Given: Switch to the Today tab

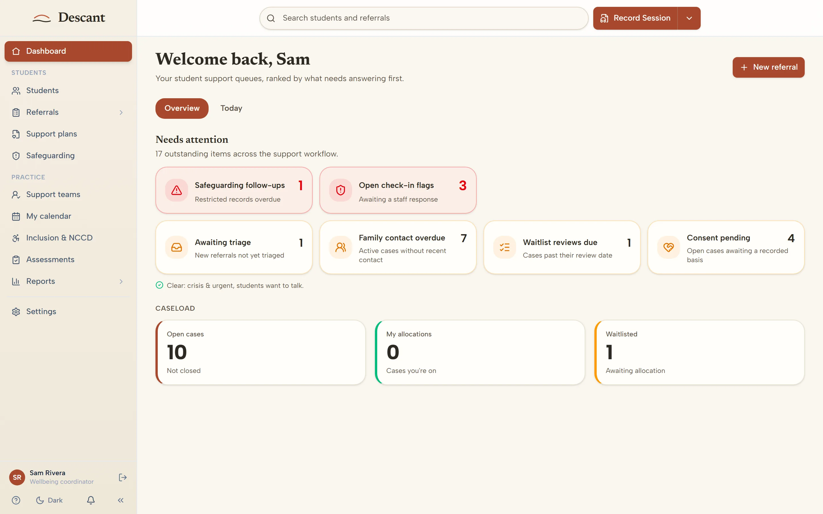Looking at the screenshot, I should pyautogui.click(x=231, y=109).
